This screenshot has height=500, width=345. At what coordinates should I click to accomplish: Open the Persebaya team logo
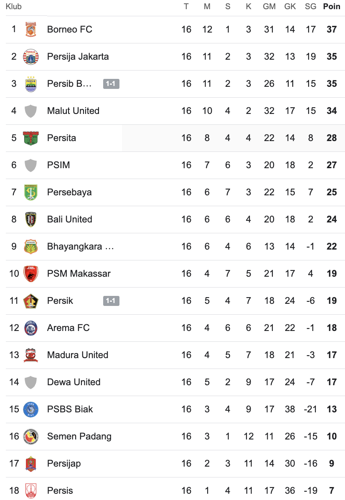31,192
